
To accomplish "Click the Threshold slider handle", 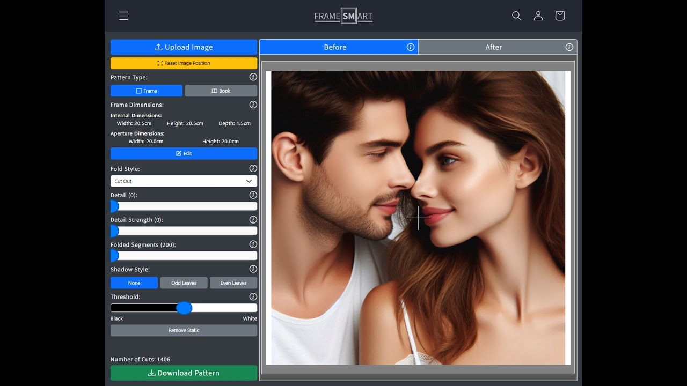I will point(184,308).
